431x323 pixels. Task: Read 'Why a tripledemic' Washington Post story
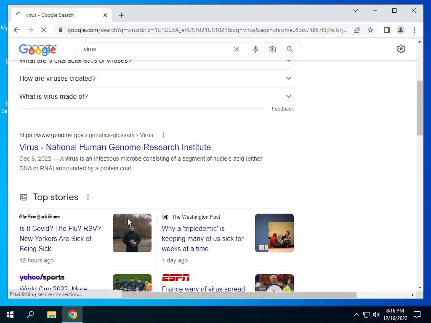point(202,238)
